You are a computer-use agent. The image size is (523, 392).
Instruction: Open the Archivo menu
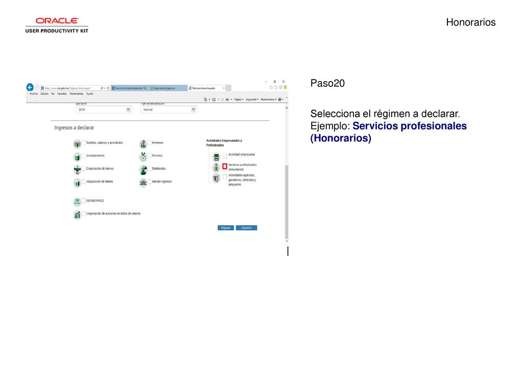click(34, 94)
